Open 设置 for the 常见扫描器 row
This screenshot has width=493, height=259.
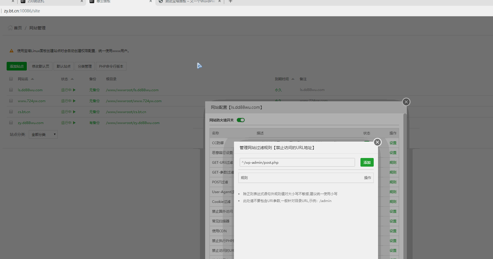(x=393, y=221)
